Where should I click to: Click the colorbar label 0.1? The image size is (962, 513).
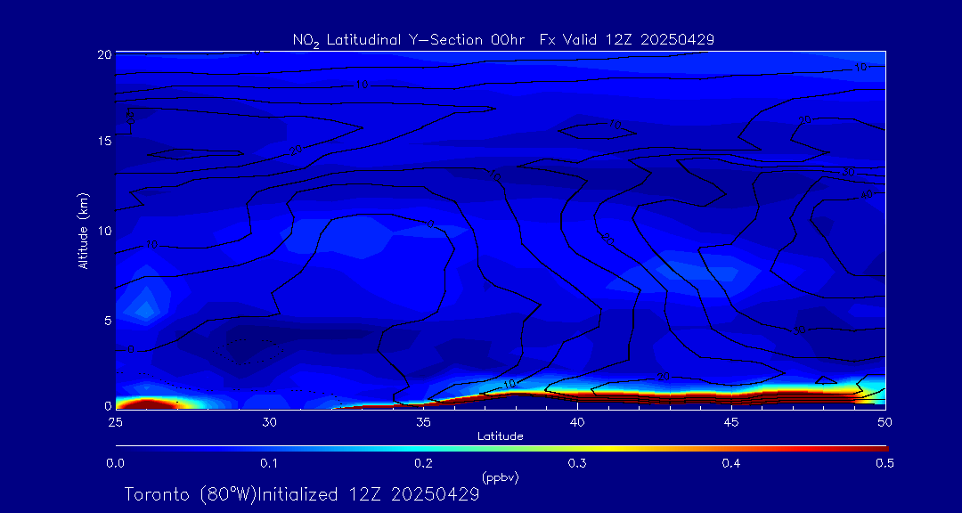point(270,463)
